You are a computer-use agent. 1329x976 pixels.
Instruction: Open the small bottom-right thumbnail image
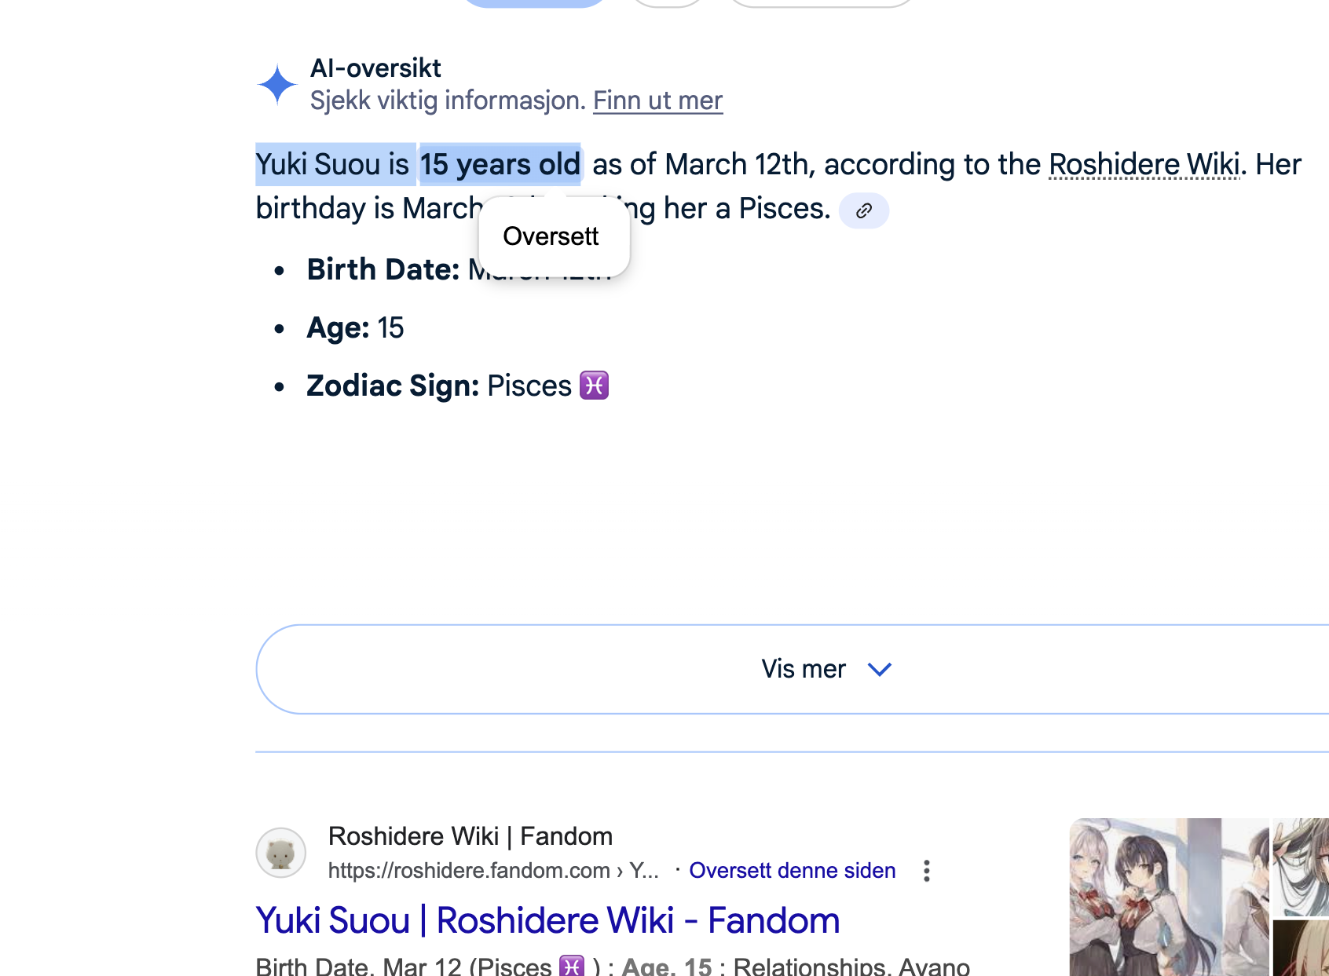click(x=1301, y=949)
